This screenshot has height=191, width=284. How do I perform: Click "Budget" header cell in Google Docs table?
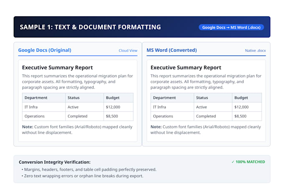[119, 98]
